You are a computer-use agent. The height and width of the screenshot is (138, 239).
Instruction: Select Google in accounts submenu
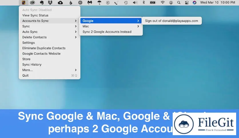click(x=111, y=21)
